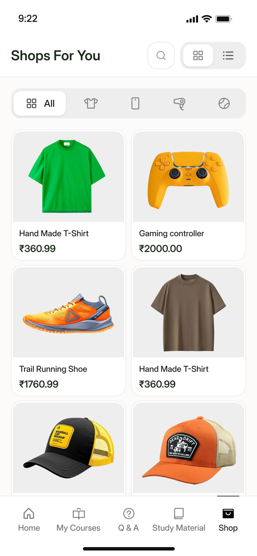
Task: Filter by hair dryer appliances icon
Action: [179, 103]
